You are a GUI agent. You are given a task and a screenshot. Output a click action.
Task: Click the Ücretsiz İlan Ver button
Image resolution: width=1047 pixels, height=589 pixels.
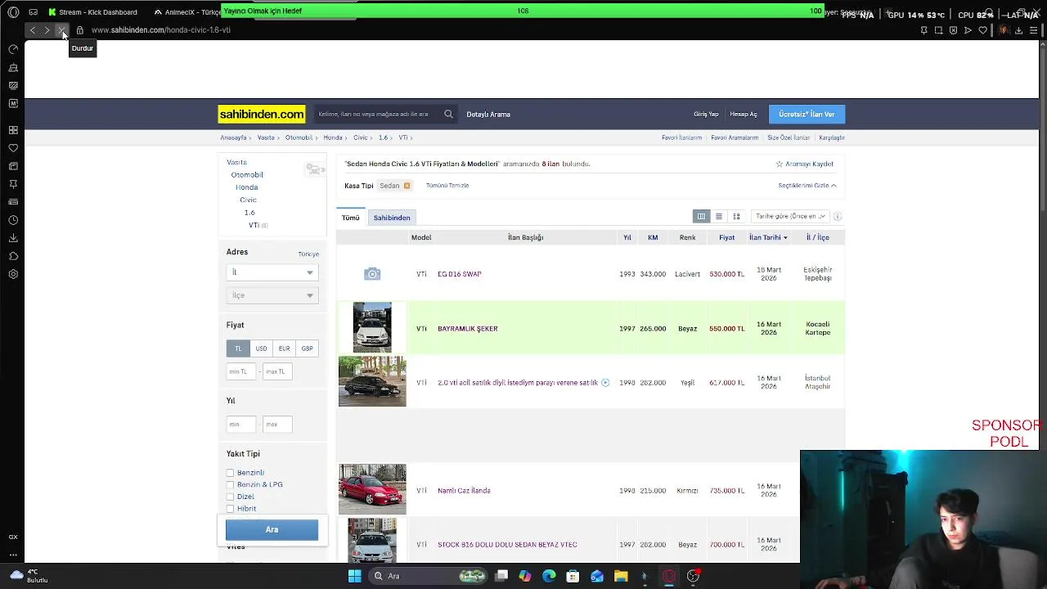click(807, 115)
